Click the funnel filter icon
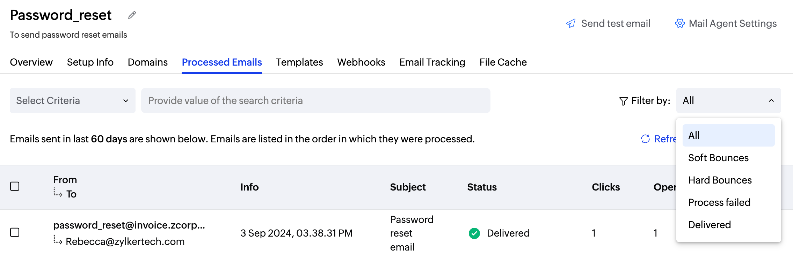 623,101
